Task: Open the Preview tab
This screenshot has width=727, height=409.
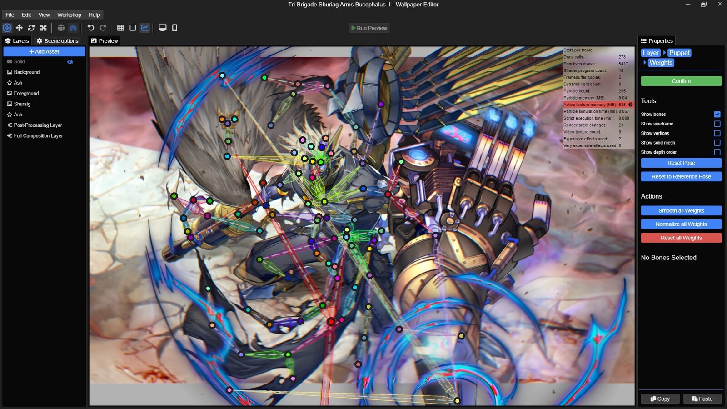Action: (105, 41)
